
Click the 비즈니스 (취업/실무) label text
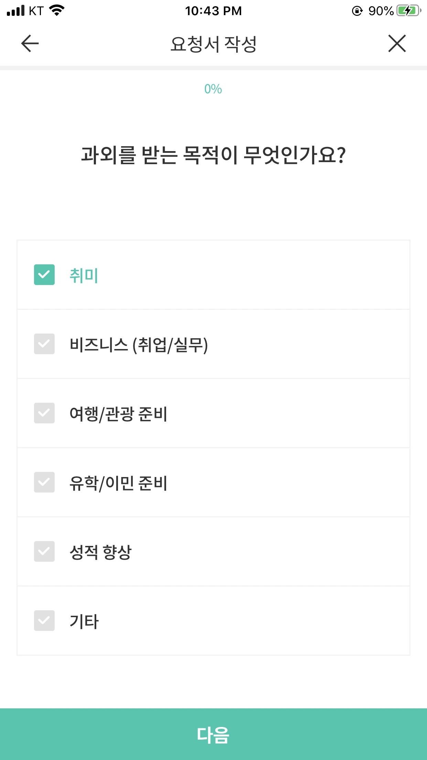pyautogui.click(x=139, y=345)
